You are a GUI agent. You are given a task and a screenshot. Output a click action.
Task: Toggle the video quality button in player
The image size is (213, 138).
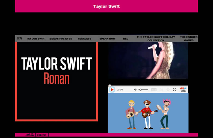154,90
